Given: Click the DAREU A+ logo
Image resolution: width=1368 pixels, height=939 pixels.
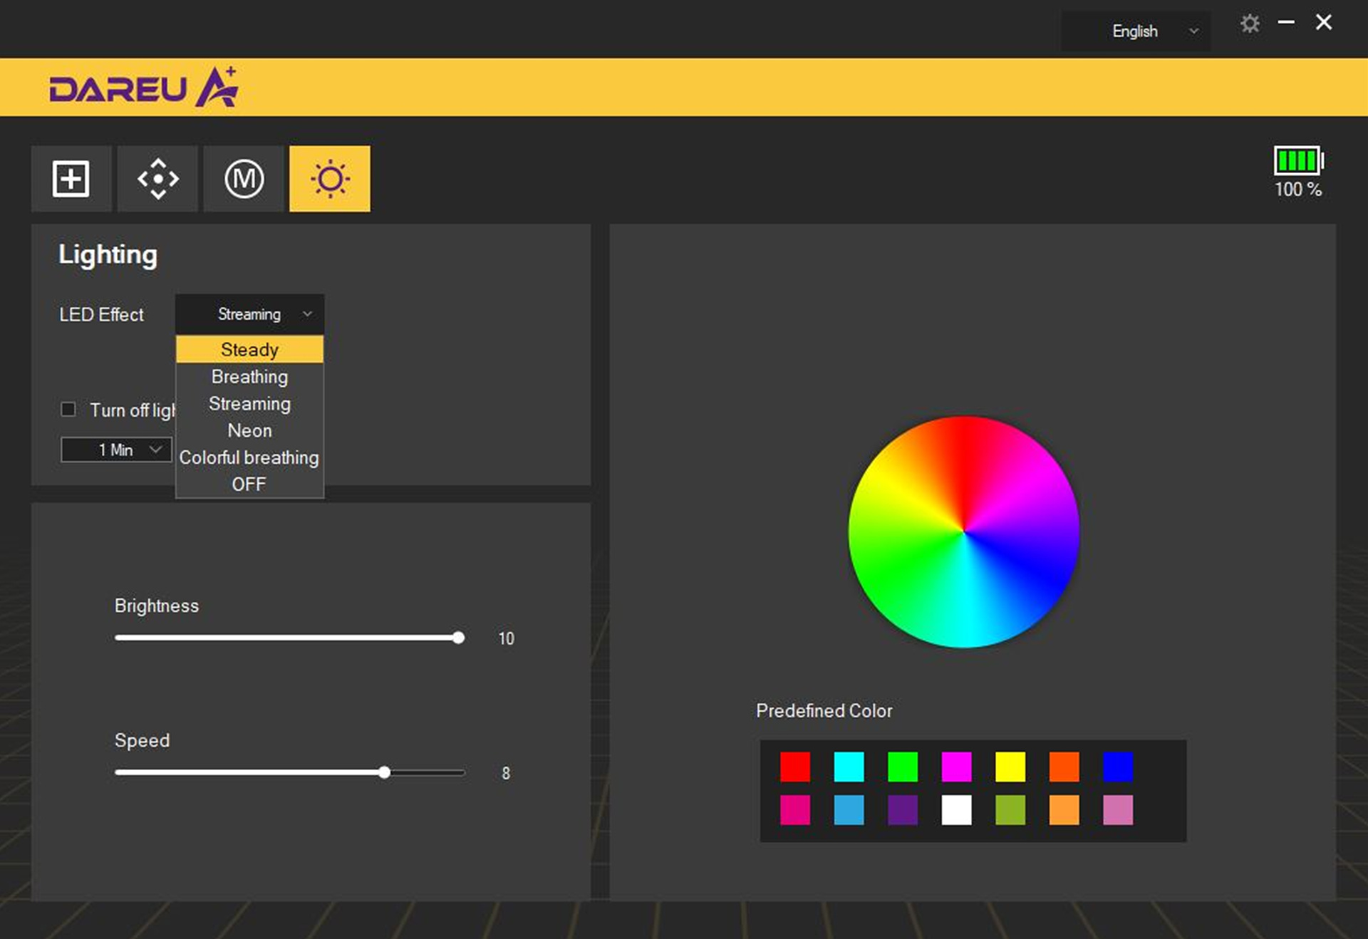Looking at the screenshot, I should (143, 88).
